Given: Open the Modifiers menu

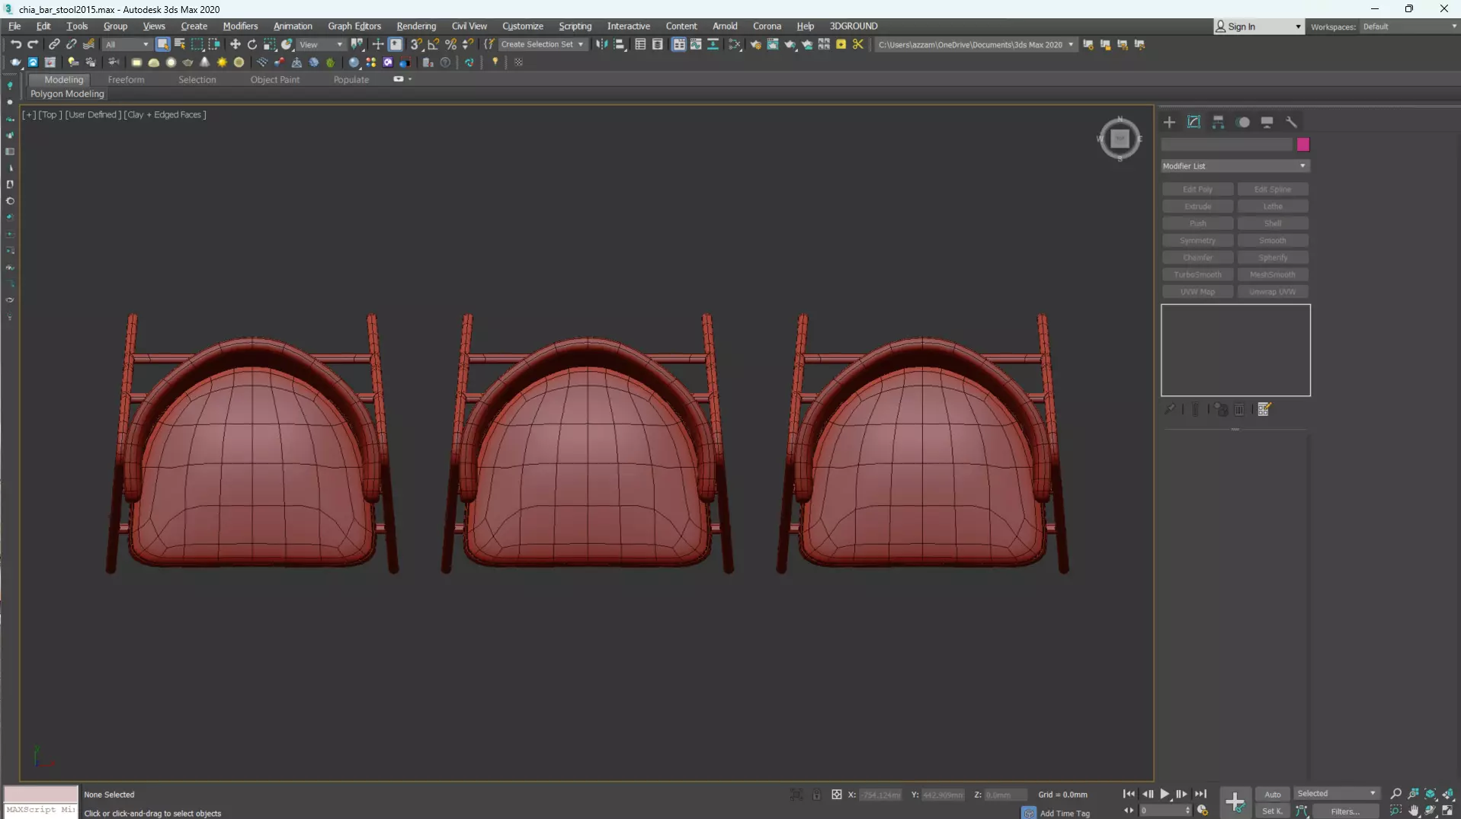Looking at the screenshot, I should [x=240, y=26].
